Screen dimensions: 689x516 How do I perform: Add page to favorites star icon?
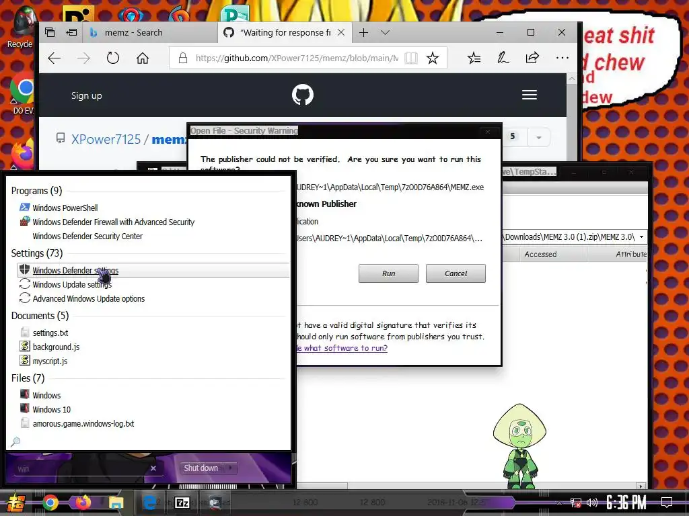point(433,58)
